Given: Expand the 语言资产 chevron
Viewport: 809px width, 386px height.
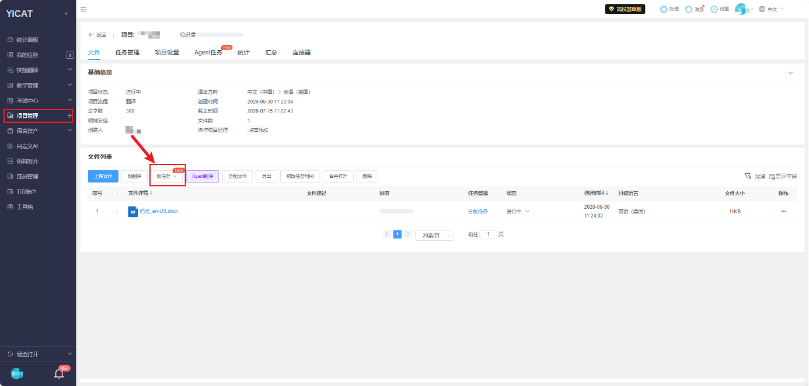Looking at the screenshot, I should [x=70, y=131].
